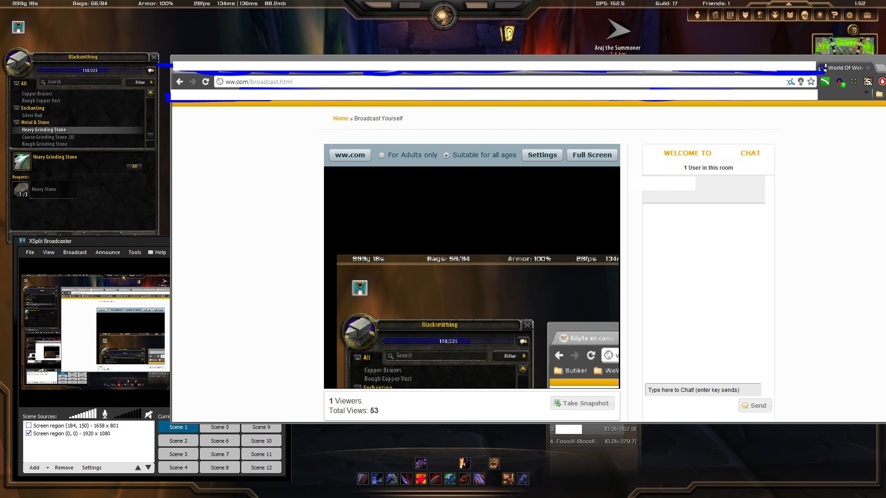This screenshot has width=886, height=498.
Task: Click the Settings button on broadcast player
Action: click(x=542, y=155)
